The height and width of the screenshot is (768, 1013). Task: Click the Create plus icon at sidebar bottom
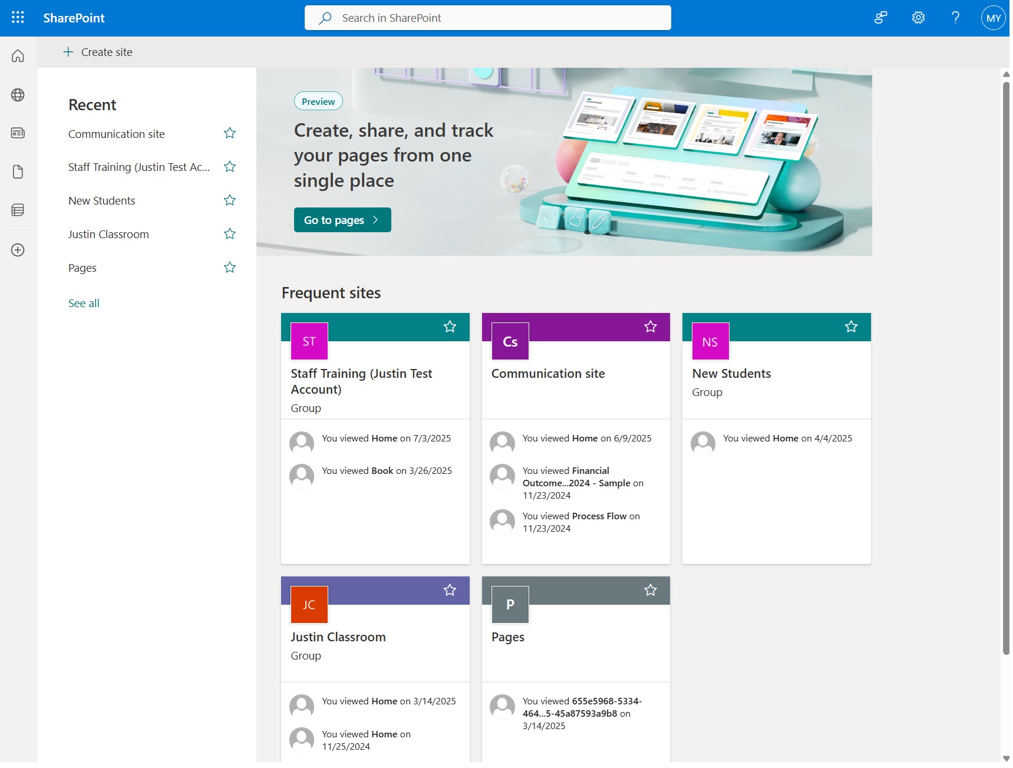(18, 249)
